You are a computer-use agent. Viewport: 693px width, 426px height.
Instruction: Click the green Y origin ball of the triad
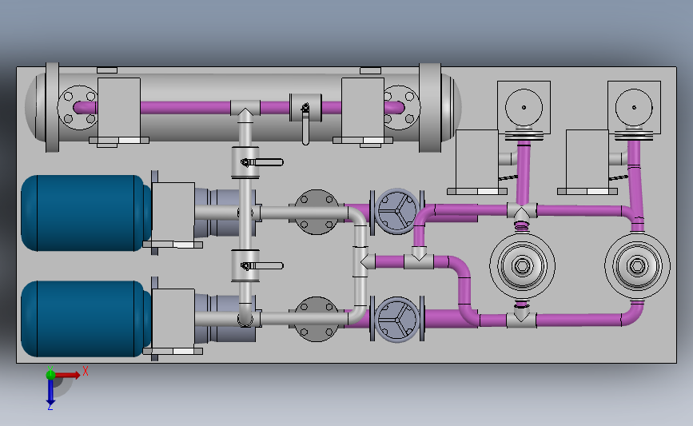click(50, 375)
